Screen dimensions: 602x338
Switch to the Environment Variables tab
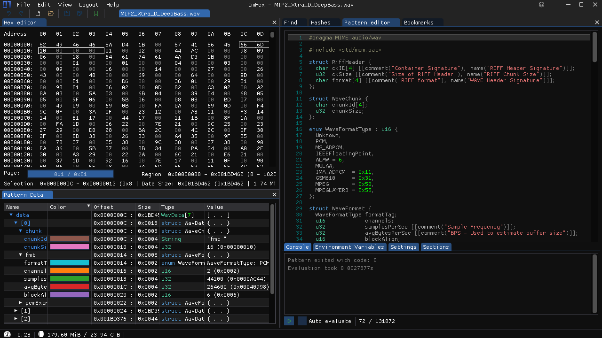tap(349, 247)
